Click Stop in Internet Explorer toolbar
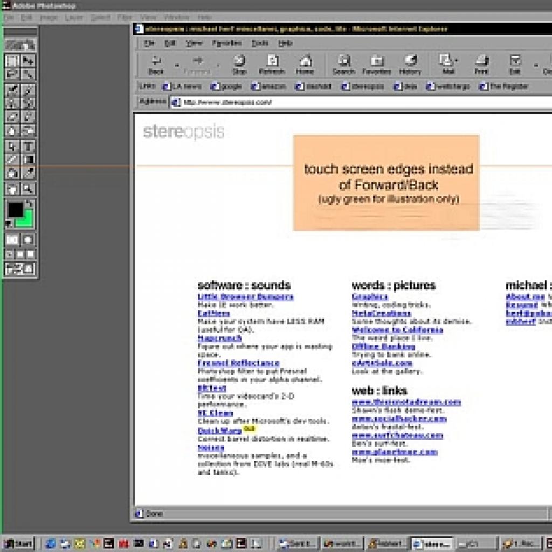 tap(239, 65)
